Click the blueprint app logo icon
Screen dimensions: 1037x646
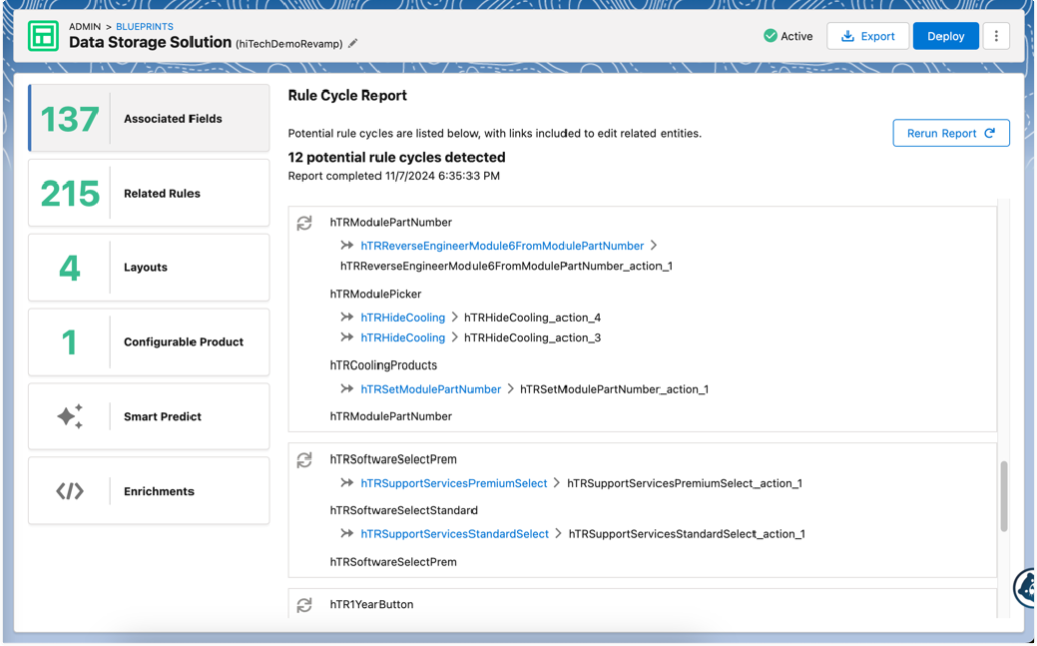click(44, 36)
